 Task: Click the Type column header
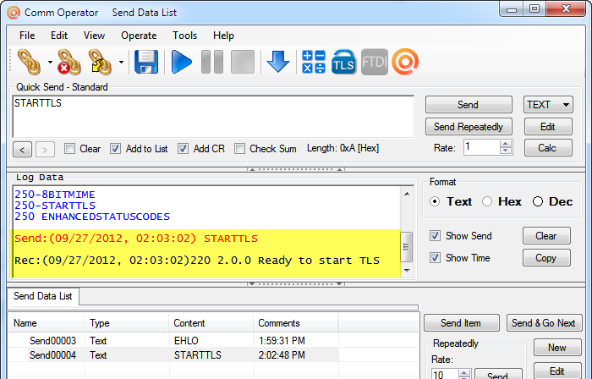127,323
